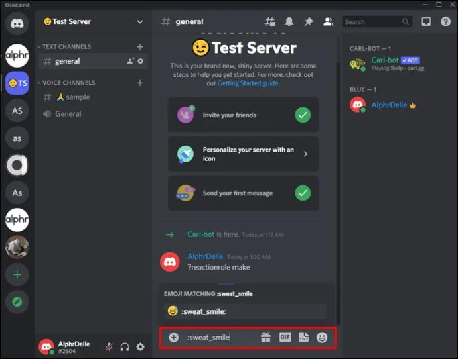Click in the Search field
The width and height of the screenshot is (458, 359).
tap(377, 22)
